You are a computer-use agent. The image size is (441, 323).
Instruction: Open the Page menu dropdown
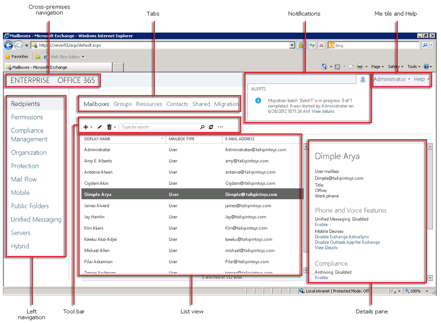[377, 67]
